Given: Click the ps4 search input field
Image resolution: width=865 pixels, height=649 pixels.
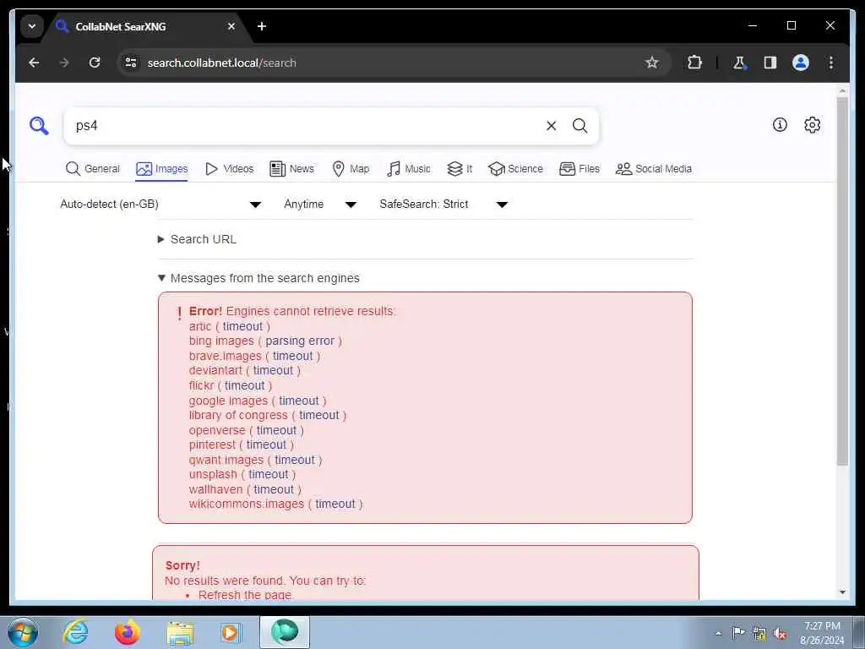Looking at the screenshot, I should click(x=309, y=126).
